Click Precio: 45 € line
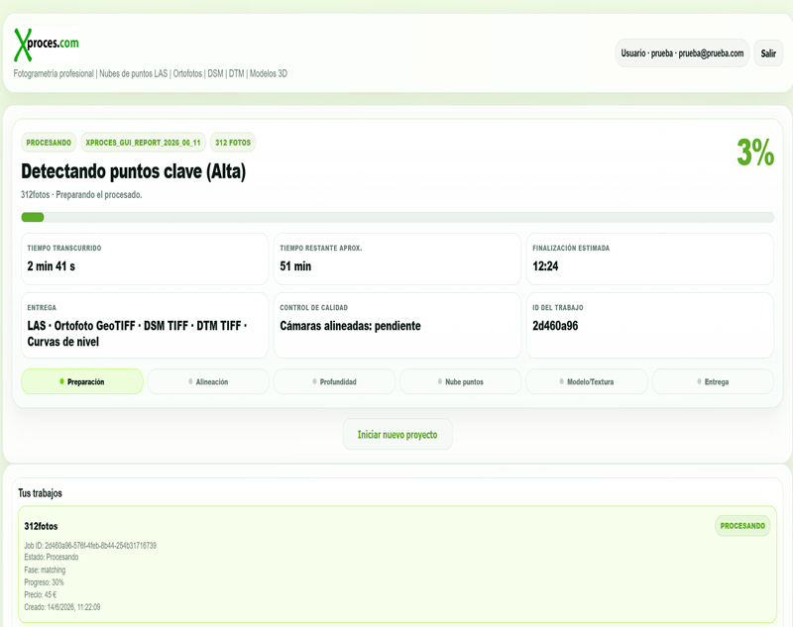The image size is (793, 627). 41,594
